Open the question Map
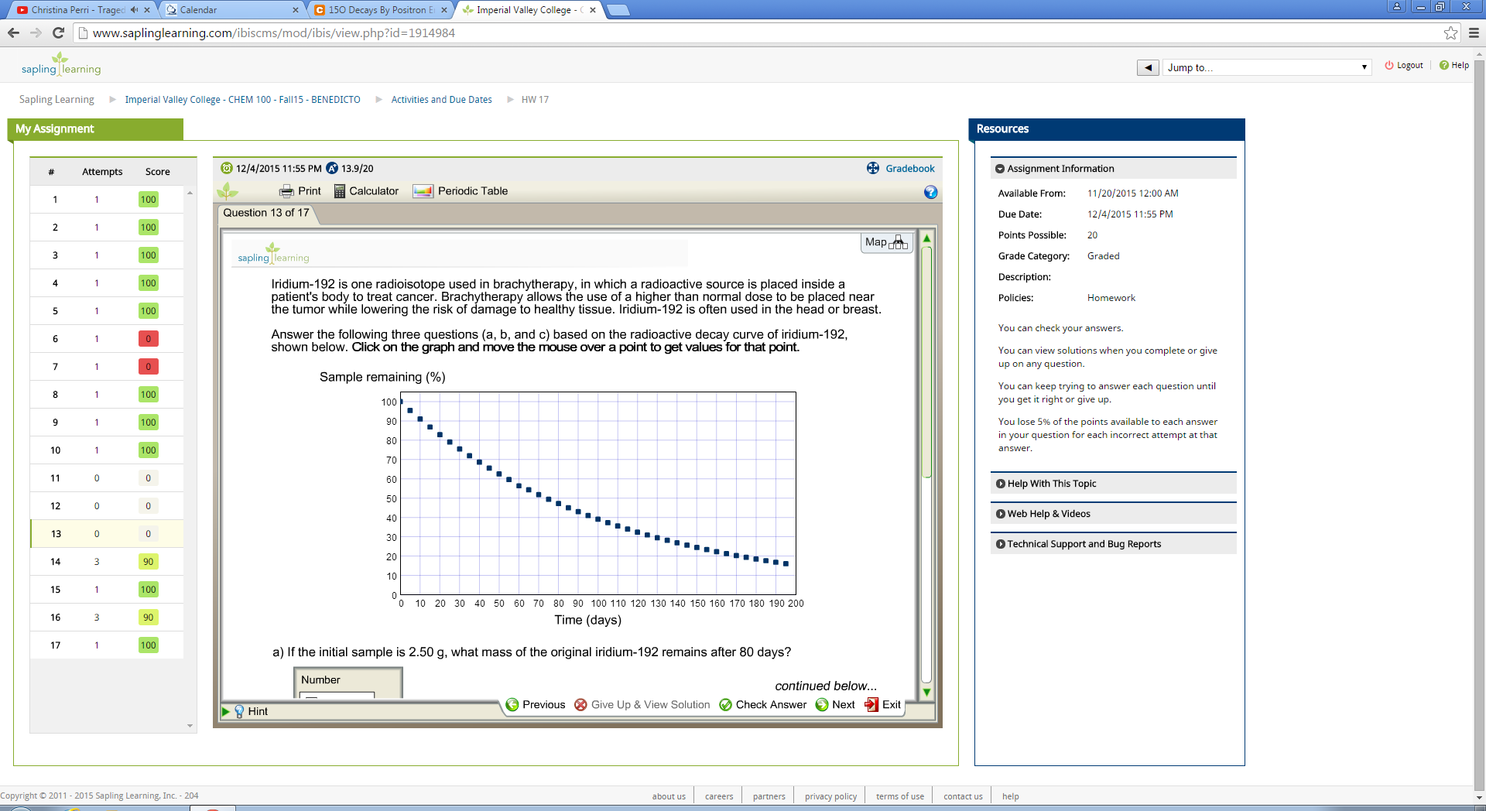The height and width of the screenshot is (811, 1486). pos(886,242)
